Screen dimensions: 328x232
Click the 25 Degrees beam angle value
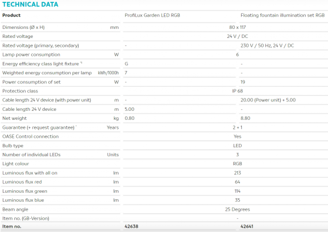pos(237,209)
